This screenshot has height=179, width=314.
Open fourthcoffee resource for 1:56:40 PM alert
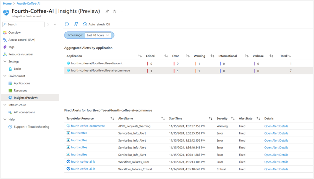click(x=79, y=147)
